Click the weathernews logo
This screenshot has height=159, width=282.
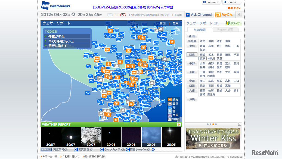point(55,5)
